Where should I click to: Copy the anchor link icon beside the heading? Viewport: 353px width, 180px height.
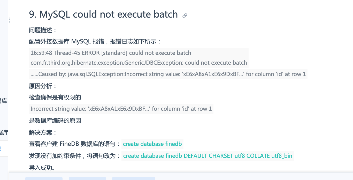[x=185, y=16]
